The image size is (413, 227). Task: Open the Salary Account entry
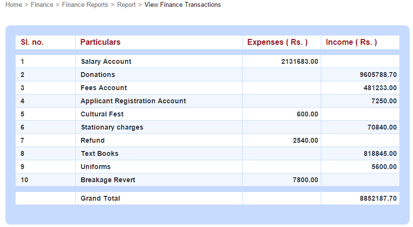click(106, 61)
